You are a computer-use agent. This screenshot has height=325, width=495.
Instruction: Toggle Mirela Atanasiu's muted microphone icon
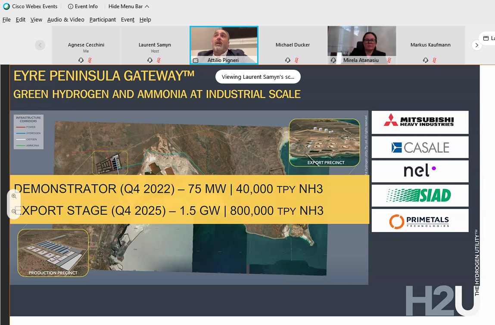[x=389, y=60]
